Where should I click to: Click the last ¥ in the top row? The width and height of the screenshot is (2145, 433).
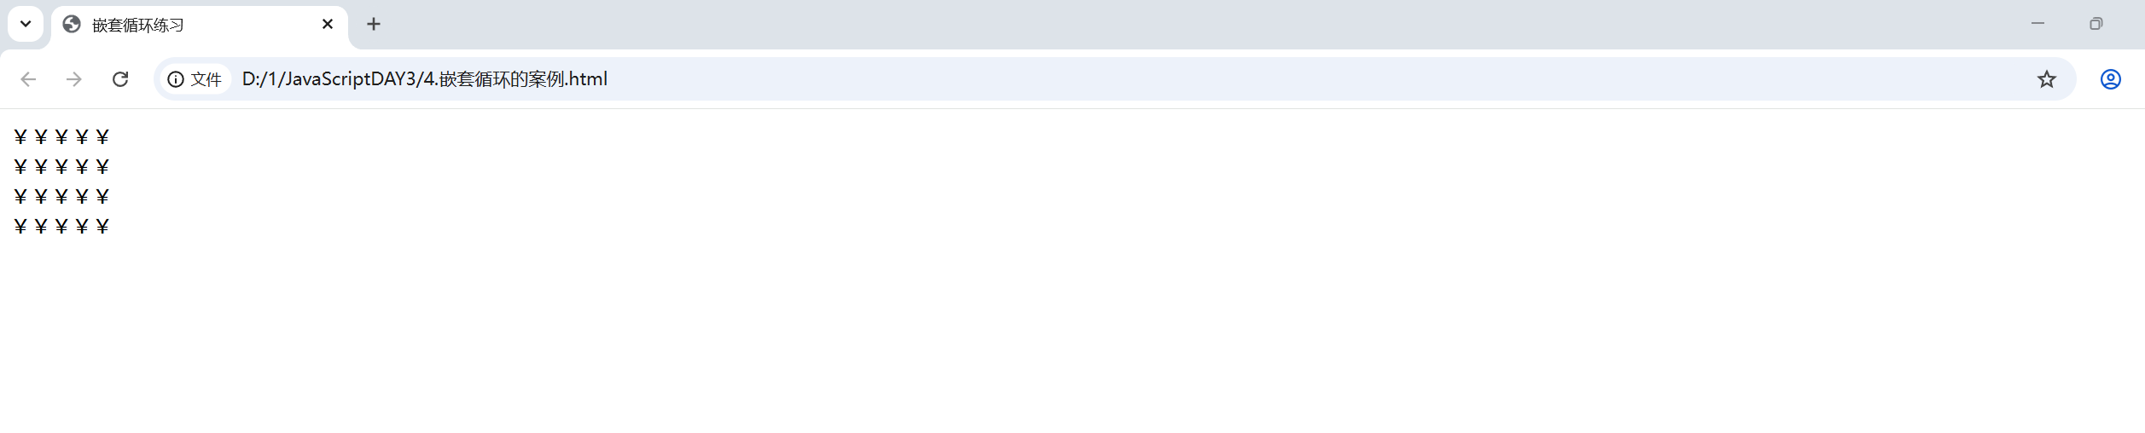click(x=102, y=137)
